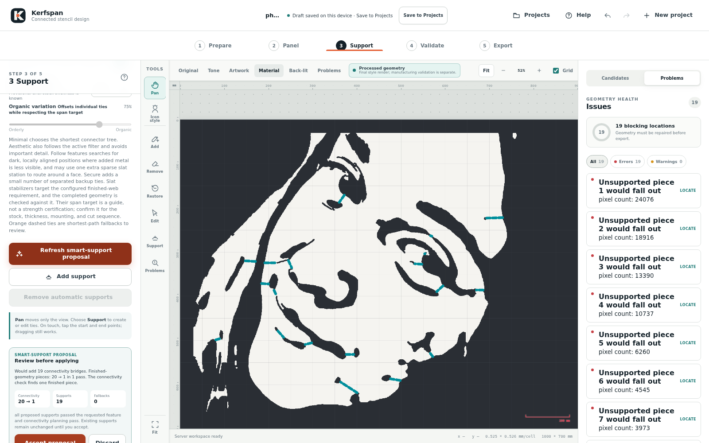The width and height of the screenshot is (709, 443).
Task: Click the redo arrow icon
Action: tap(626, 16)
